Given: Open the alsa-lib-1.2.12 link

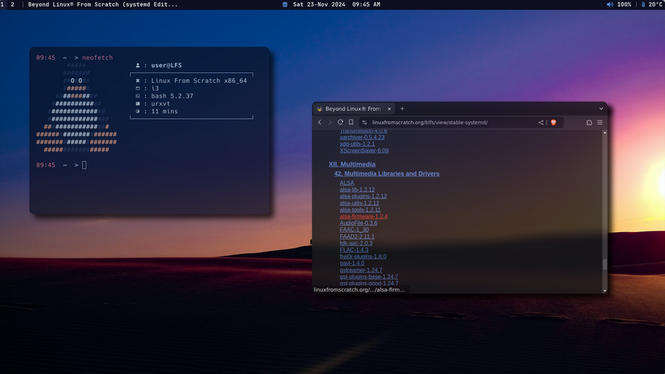Looking at the screenshot, I should (357, 190).
